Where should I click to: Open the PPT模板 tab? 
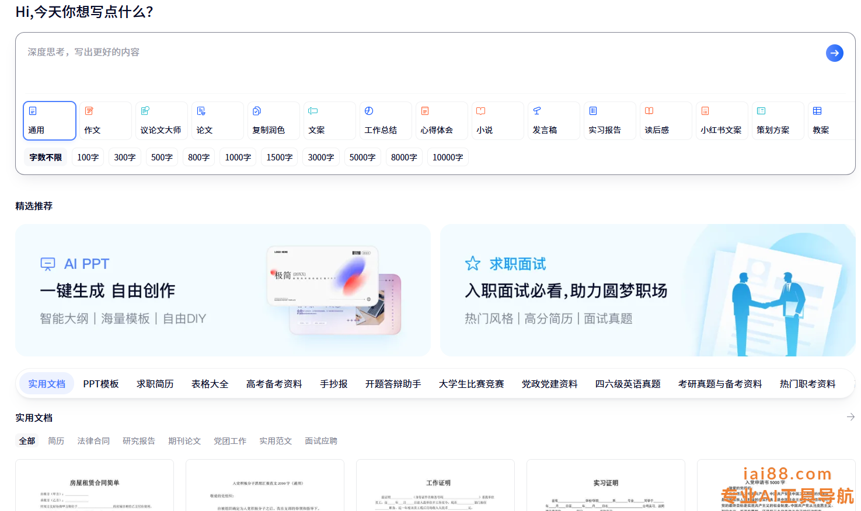point(101,384)
